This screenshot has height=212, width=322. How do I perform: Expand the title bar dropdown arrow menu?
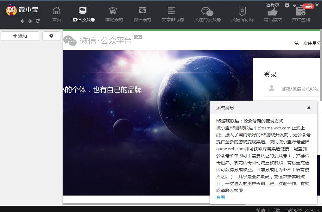(x=294, y=5)
